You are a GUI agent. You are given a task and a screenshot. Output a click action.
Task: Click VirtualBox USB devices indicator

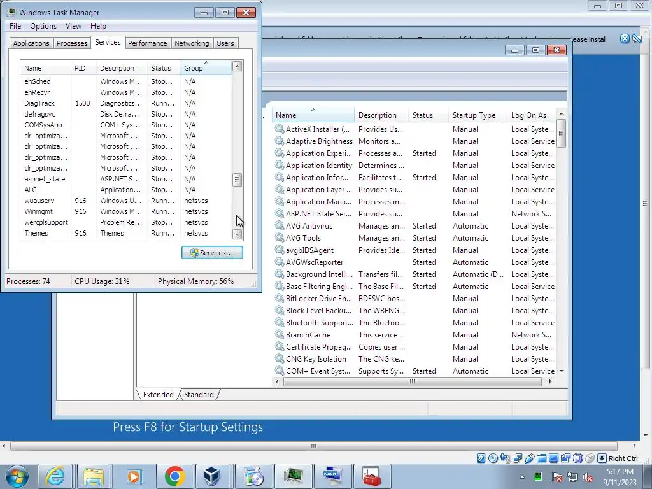(529, 458)
